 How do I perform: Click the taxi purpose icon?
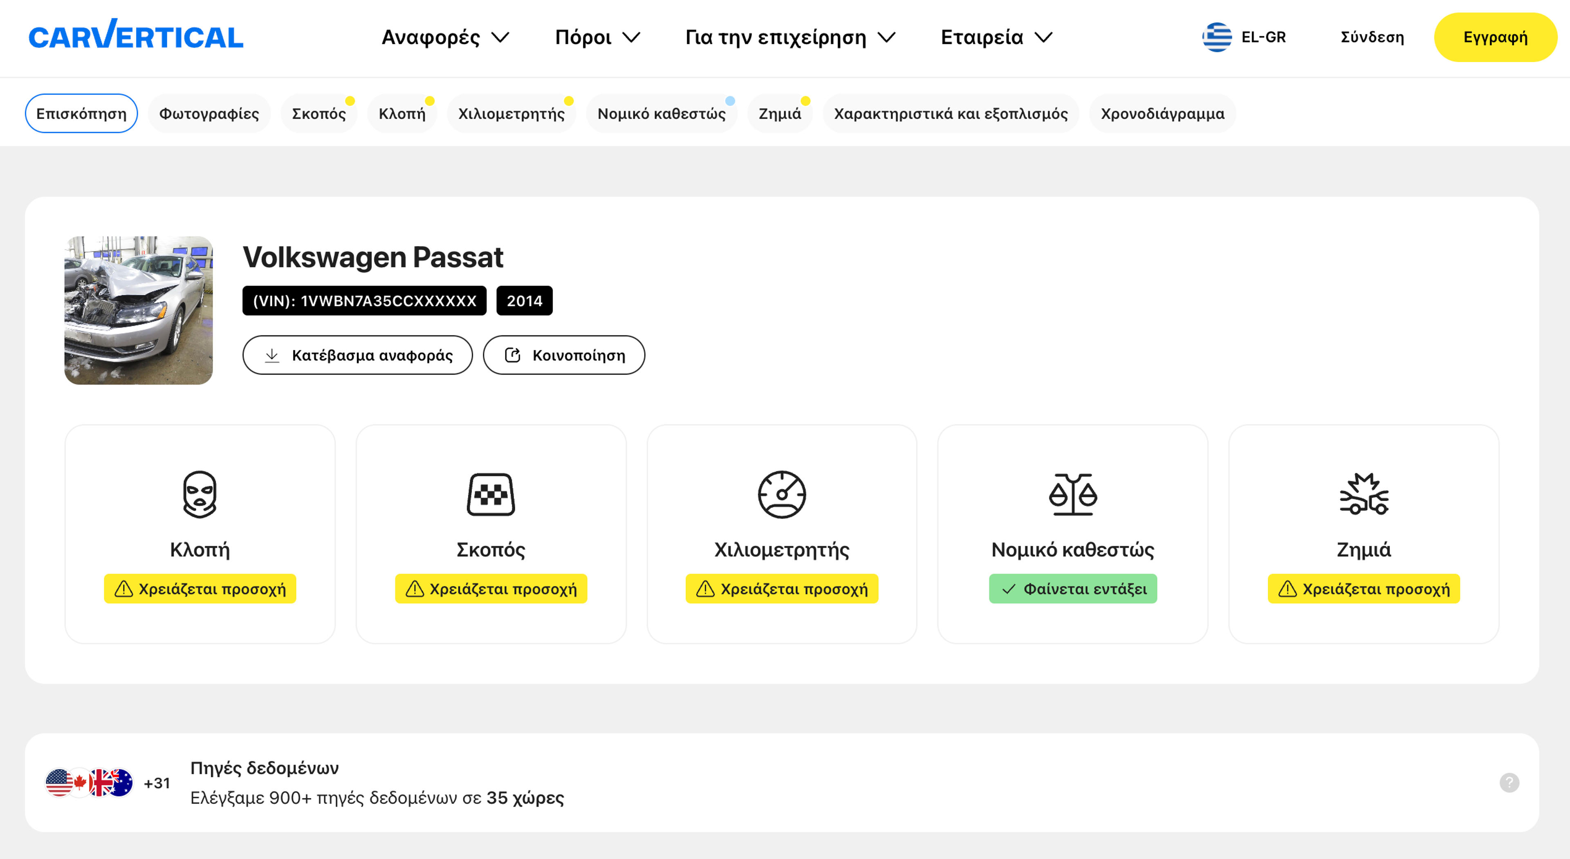(491, 494)
